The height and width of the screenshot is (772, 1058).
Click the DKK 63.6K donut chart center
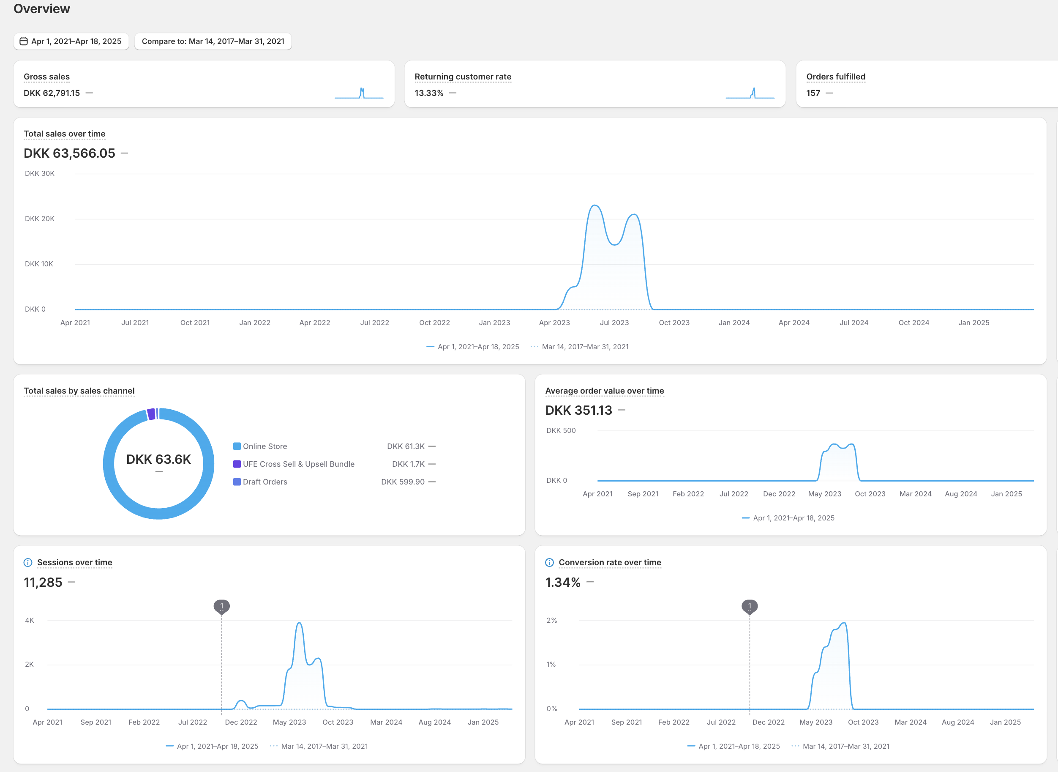click(x=158, y=460)
